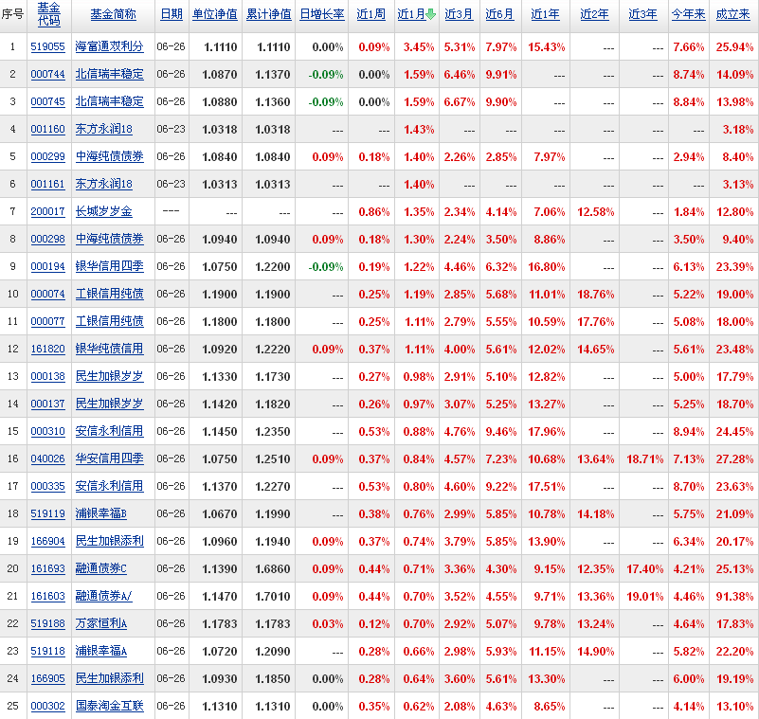The image size is (759, 719).
Task: Select the 91.38% since-inception value
Action: click(x=734, y=597)
